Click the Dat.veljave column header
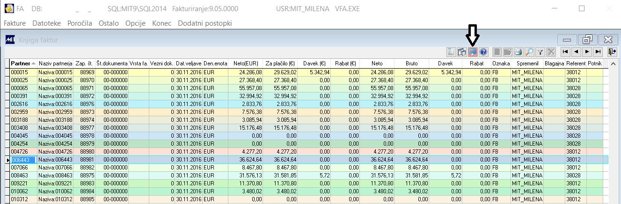 (x=189, y=63)
